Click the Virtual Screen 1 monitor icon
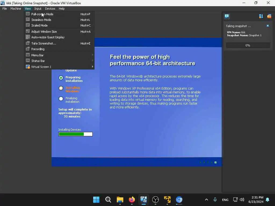The height and width of the screenshot is (206, 275). (28, 67)
